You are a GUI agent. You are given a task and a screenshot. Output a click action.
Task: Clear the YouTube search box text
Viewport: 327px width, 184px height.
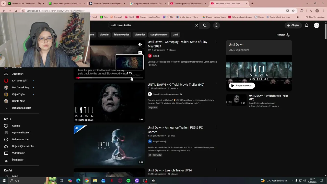point(197,25)
